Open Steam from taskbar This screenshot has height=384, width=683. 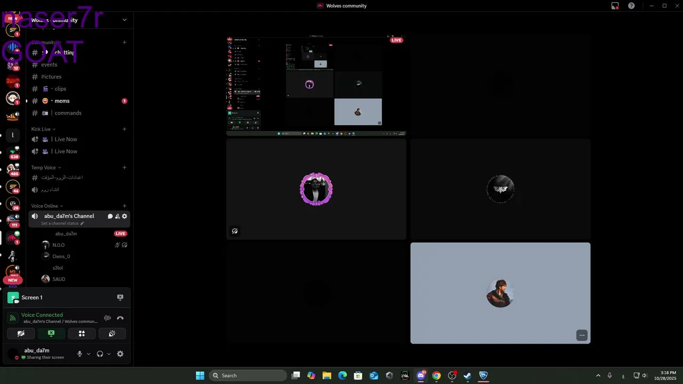pyautogui.click(x=467, y=375)
